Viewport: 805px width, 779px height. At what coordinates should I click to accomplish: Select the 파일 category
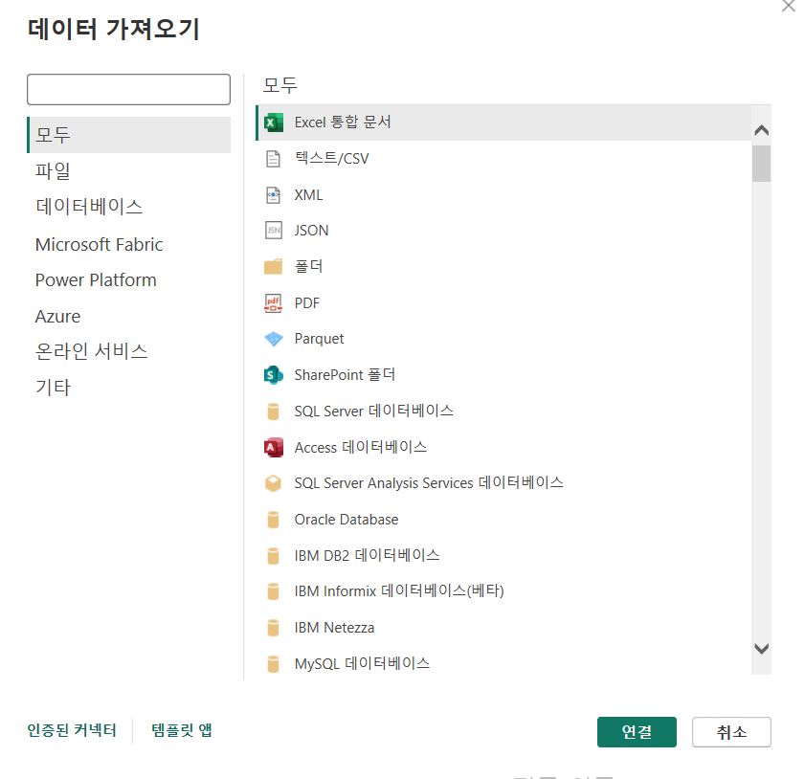[x=53, y=171]
